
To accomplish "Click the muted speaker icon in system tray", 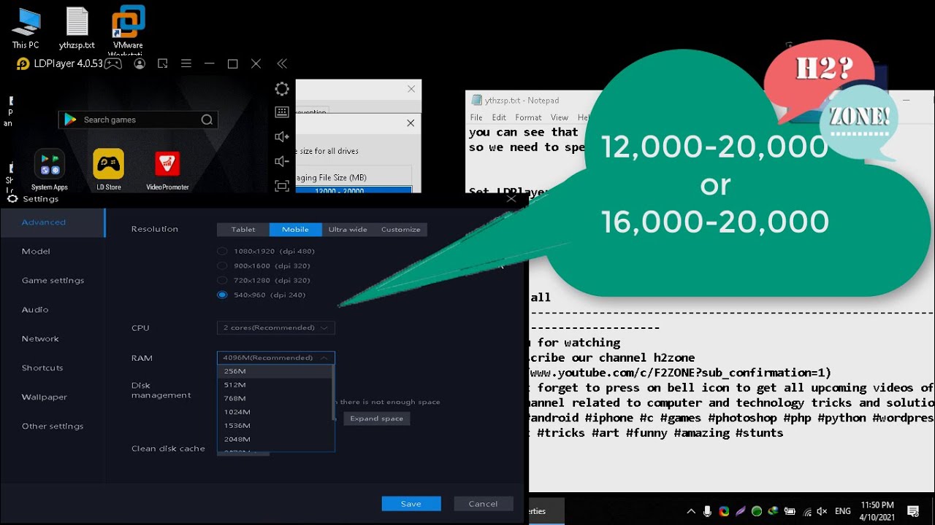I will coord(822,511).
